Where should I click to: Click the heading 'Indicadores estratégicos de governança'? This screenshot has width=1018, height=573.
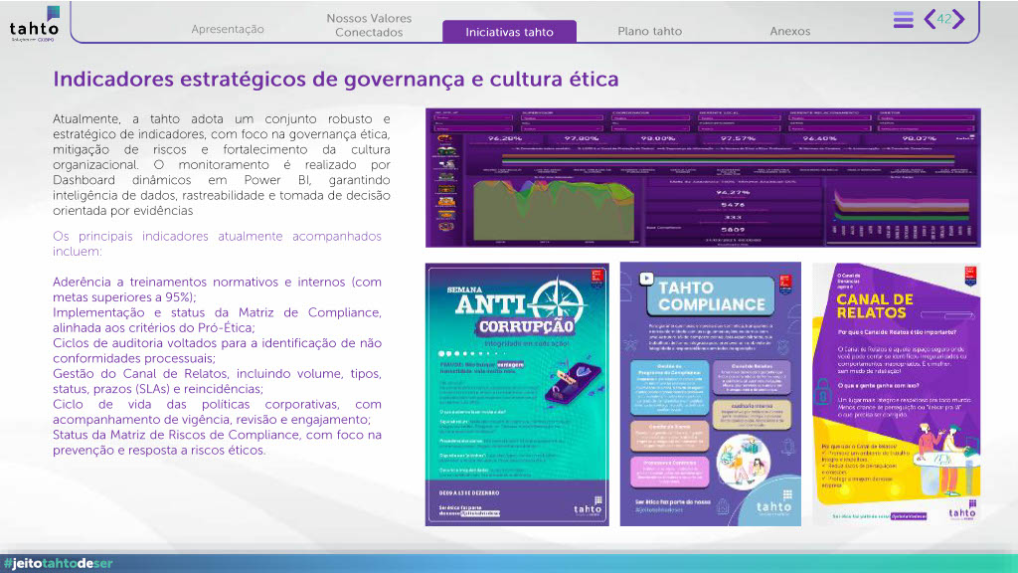[336, 80]
